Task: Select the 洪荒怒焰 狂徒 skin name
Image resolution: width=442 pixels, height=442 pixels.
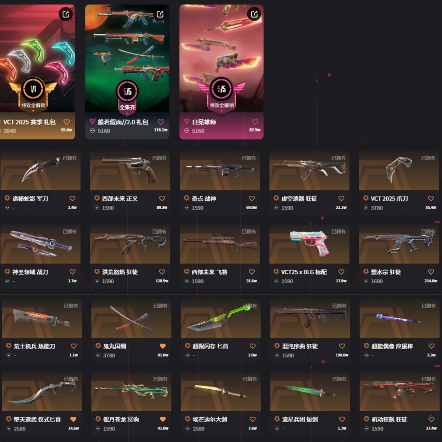Action: tap(120, 272)
